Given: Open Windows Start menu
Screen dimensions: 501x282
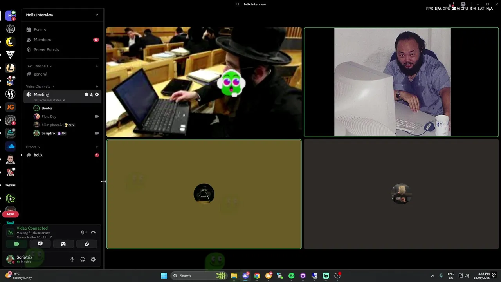Looking at the screenshot, I should [x=164, y=276].
